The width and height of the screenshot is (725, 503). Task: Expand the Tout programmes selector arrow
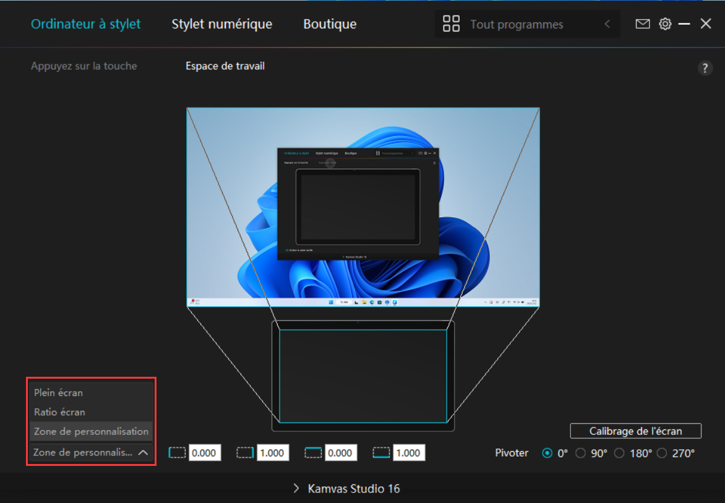607,24
